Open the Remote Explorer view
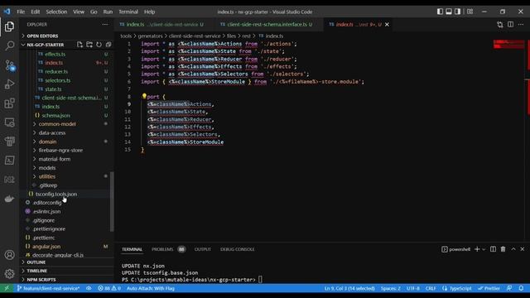Image resolution: width=530 pixels, height=298 pixels. 9,122
